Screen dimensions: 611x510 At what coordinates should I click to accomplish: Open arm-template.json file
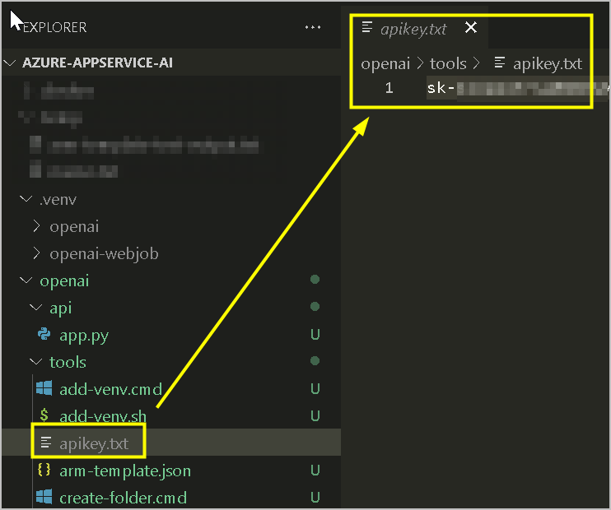pyautogui.click(x=125, y=471)
